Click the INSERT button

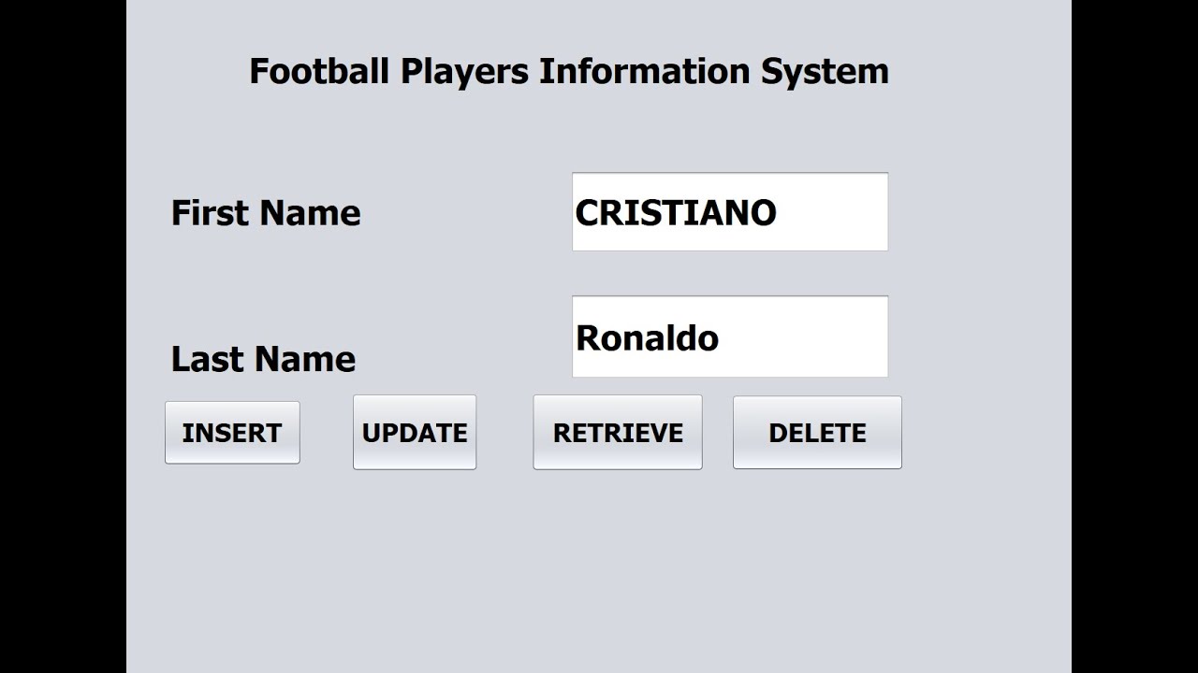coord(232,433)
